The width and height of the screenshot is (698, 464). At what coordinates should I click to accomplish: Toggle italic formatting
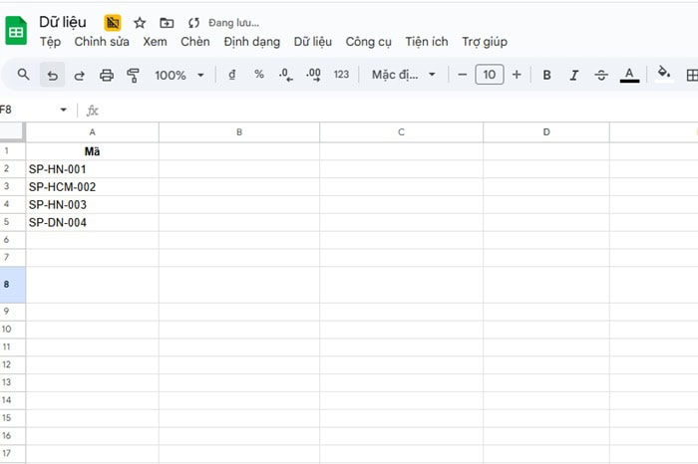click(x=573, y=75)
